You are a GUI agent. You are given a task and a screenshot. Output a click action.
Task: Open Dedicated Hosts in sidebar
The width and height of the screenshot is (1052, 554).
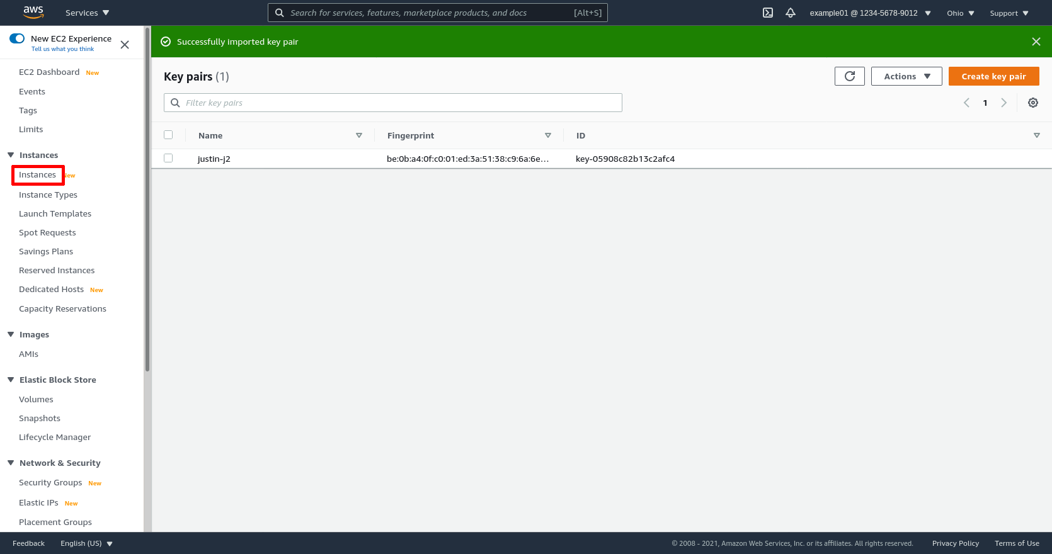[51, 289]
